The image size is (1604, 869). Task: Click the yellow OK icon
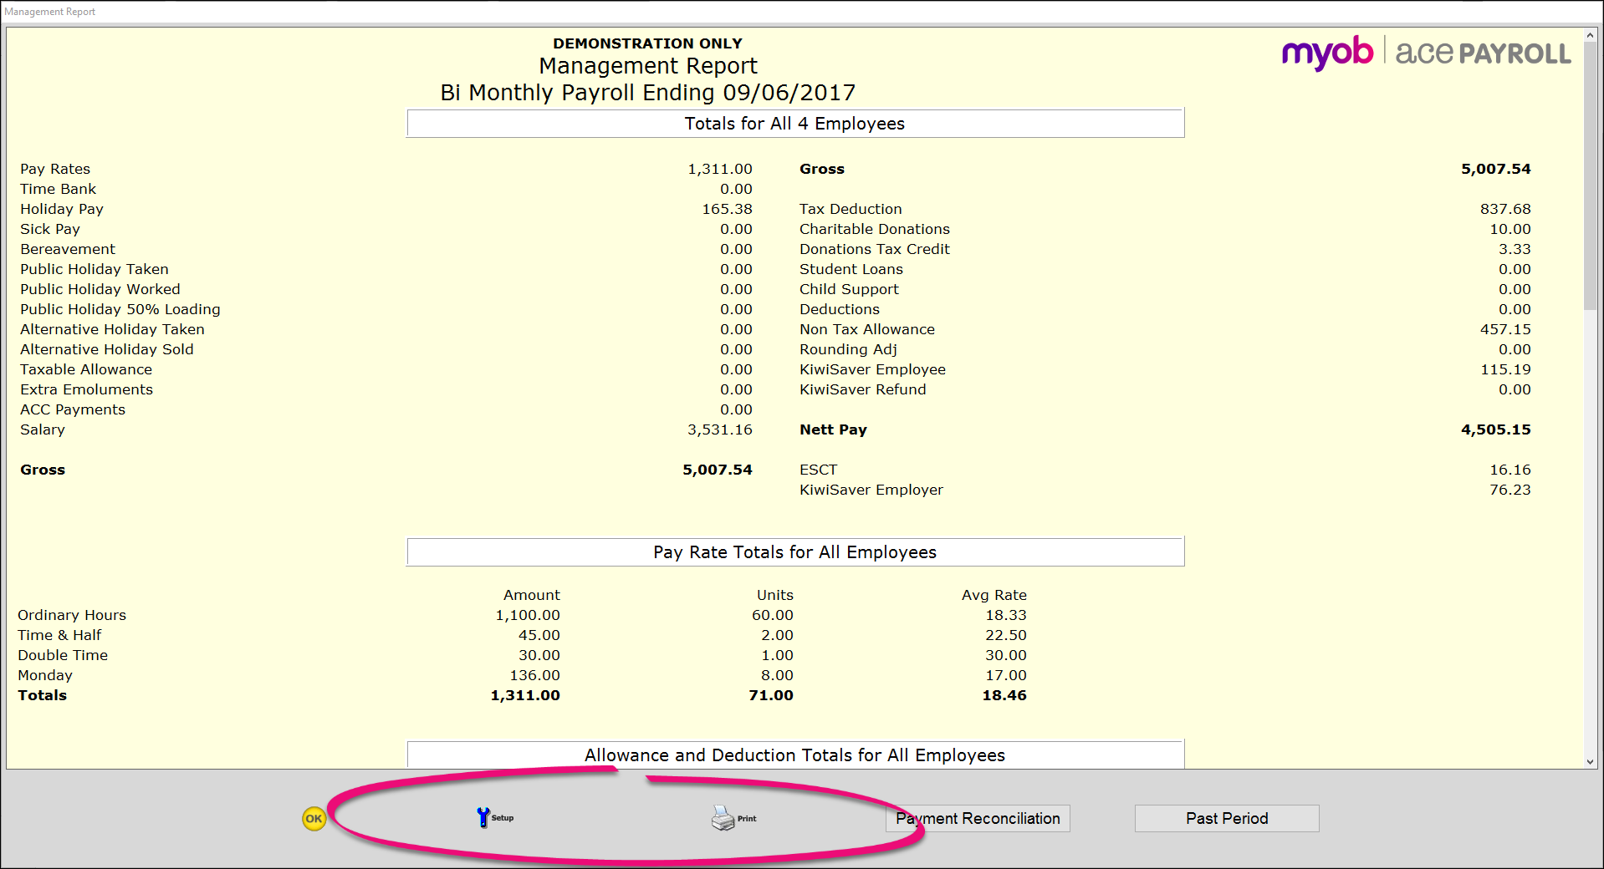coord(314,819)
